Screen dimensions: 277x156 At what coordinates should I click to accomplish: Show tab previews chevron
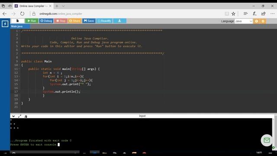(x=63, y=6)
